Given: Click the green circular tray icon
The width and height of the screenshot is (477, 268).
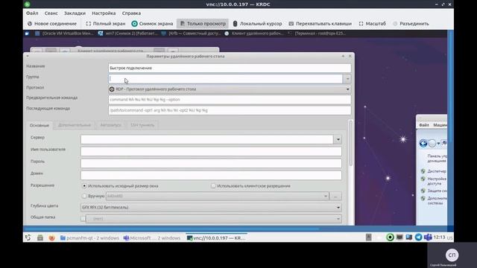Looking at the screenshot, I should pos(390,237).
